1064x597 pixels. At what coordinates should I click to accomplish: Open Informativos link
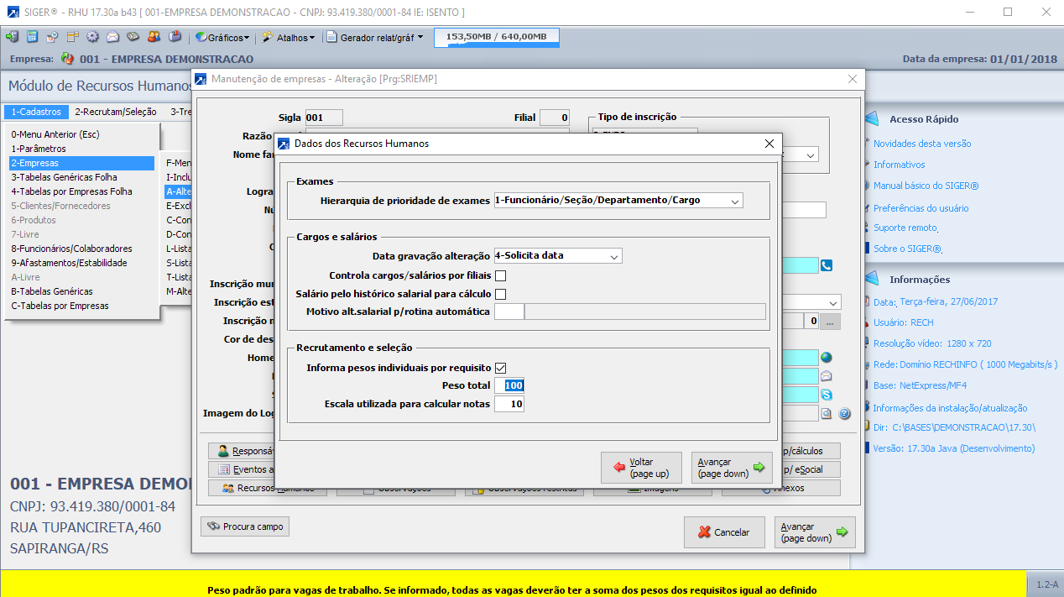pos(899,165)
